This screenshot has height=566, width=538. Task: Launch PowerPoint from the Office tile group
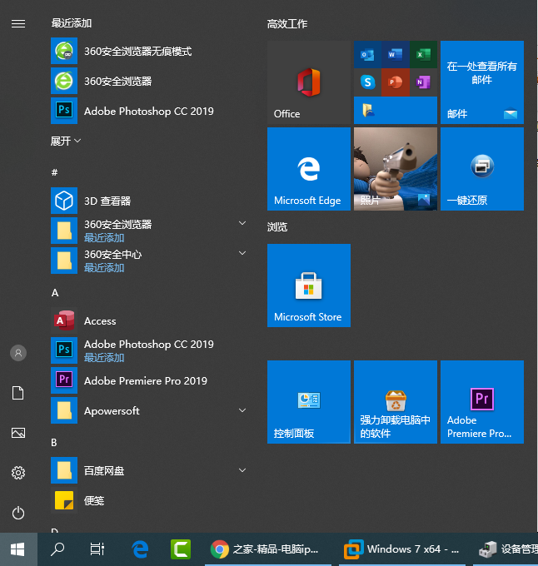point(396,82)
